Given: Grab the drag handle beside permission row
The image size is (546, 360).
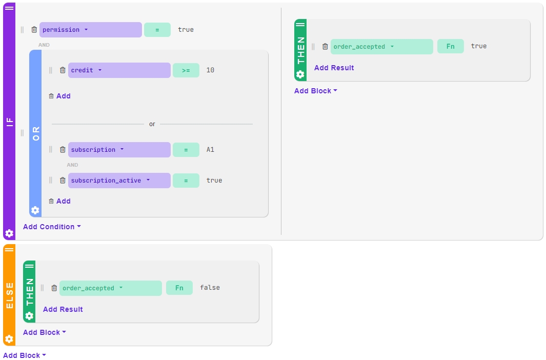Looking at the screenshot, I should (22, 30).
